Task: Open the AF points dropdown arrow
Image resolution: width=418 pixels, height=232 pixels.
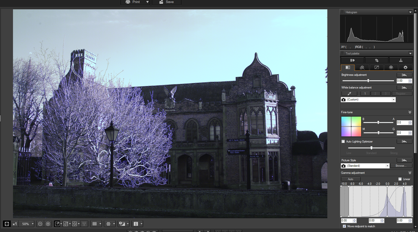Action: click(x=114, y=224)
